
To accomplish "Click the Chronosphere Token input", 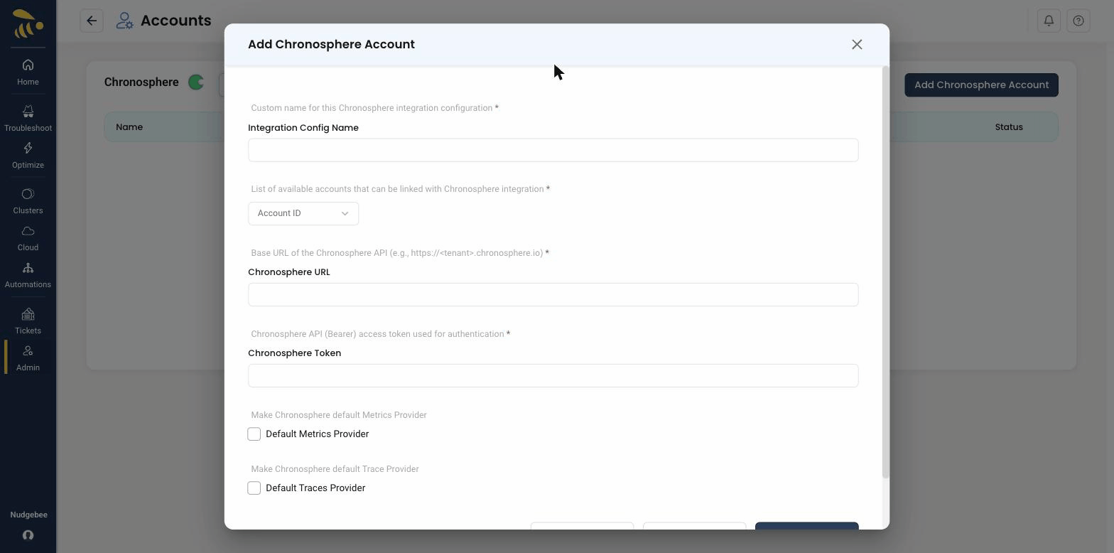I will (553, 376).
